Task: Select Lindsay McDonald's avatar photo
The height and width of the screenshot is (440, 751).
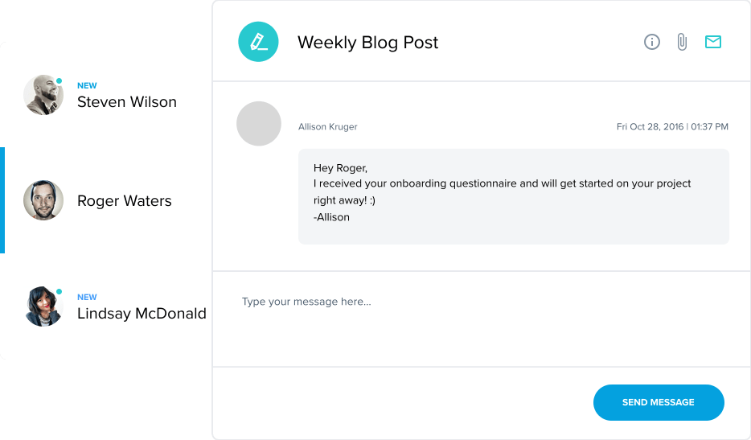Action: click(x=43, y=306)
